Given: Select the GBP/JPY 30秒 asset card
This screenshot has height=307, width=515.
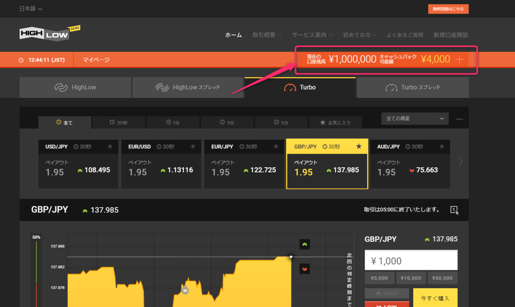Looking at the screenshot, I should point(327,164).
